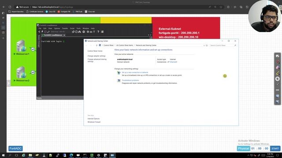The width and height of the screenshot is (282, 158).
Task: Open the PNETLab bookmark
Action: tap(78, 12)
